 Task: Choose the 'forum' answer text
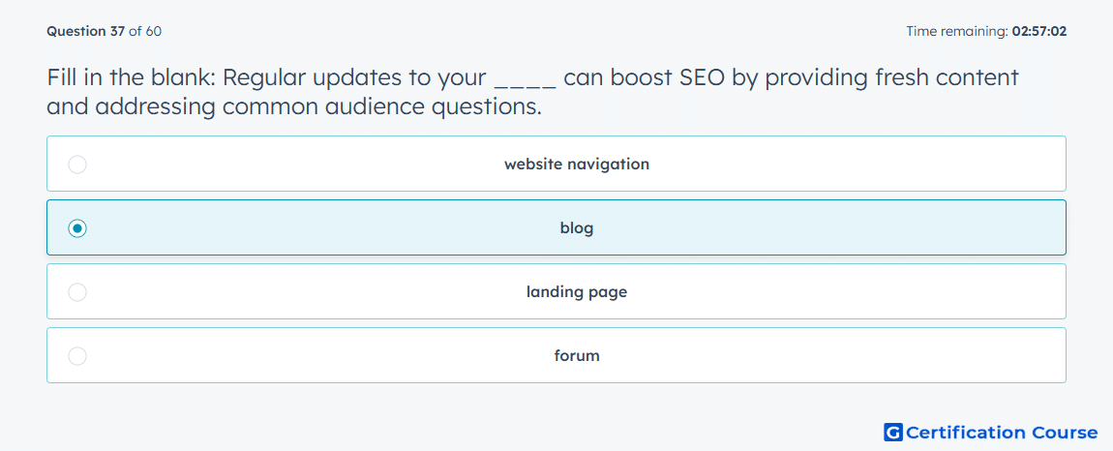coord(577,356)
